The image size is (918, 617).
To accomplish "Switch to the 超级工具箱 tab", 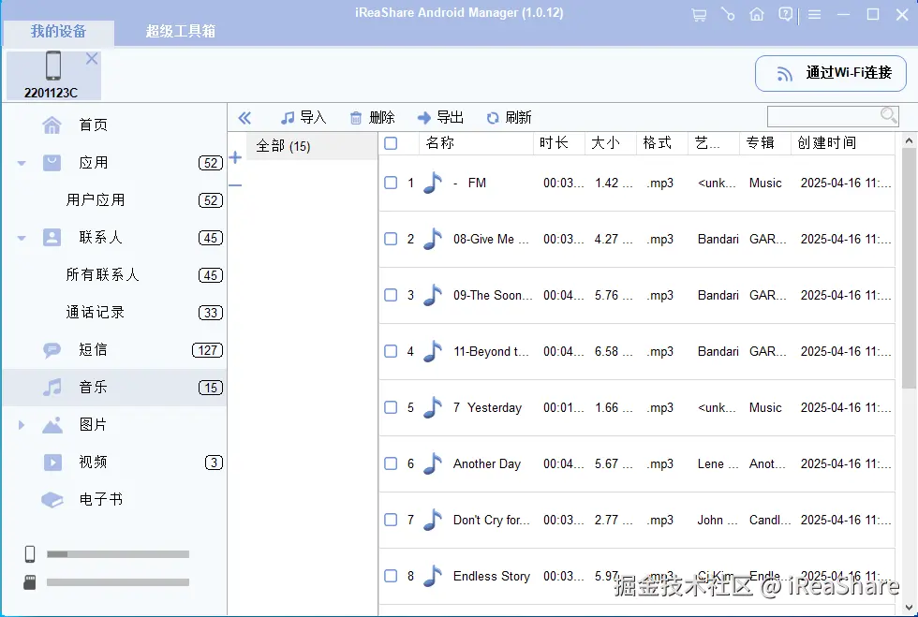I will click(x=176, y=32).
